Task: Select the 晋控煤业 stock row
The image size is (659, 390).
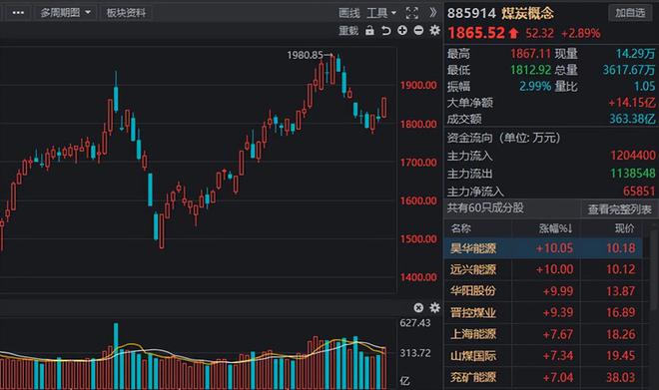Action: pos(543,312)
